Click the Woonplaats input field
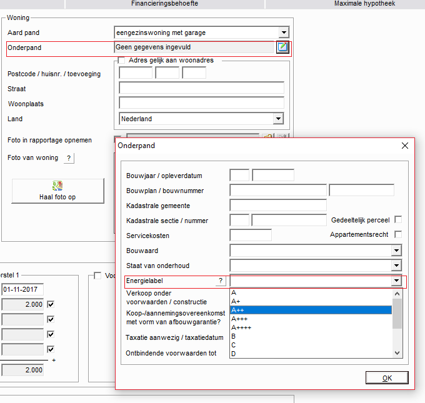425x403 pixels. [201, 103]
